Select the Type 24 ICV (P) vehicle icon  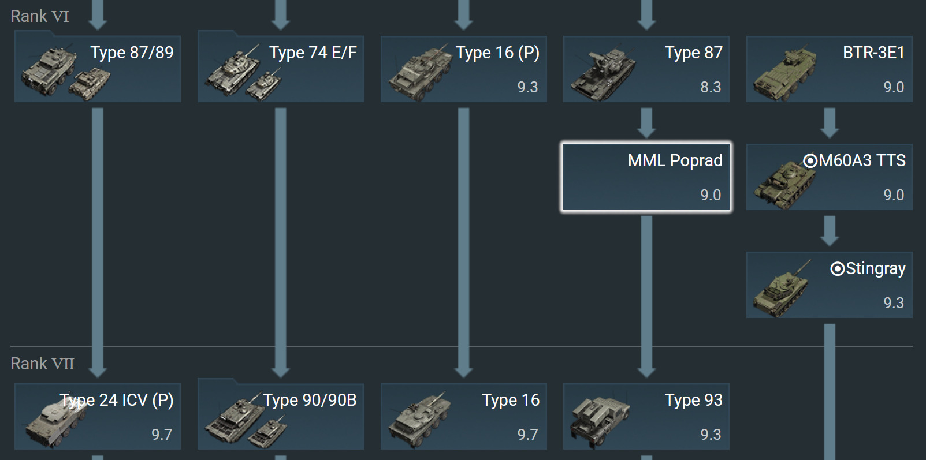(x=54, y=421)
